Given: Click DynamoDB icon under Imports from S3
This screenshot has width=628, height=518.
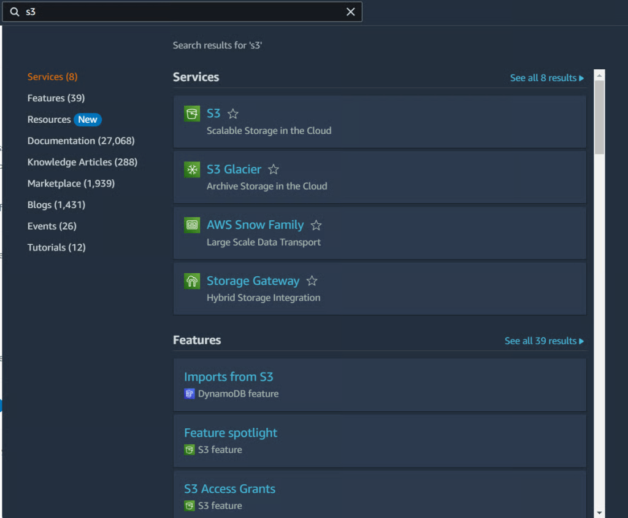Looking at the screenshot, I should coord(190,394).
